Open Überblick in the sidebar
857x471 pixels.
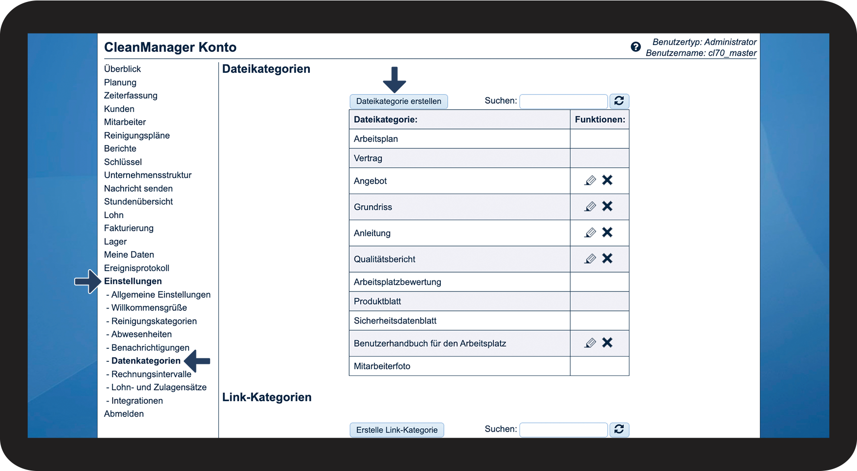[122, 69]
